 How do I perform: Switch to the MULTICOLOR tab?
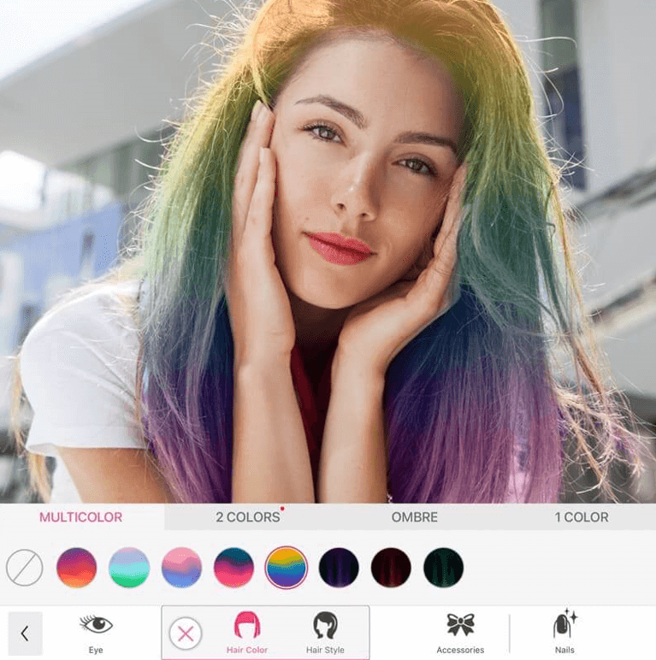point(81,517)
